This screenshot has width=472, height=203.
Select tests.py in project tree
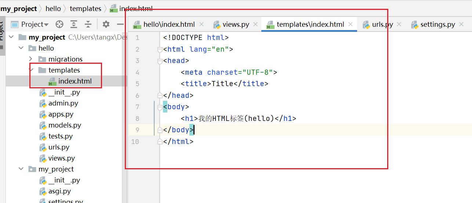click(61, 136)
